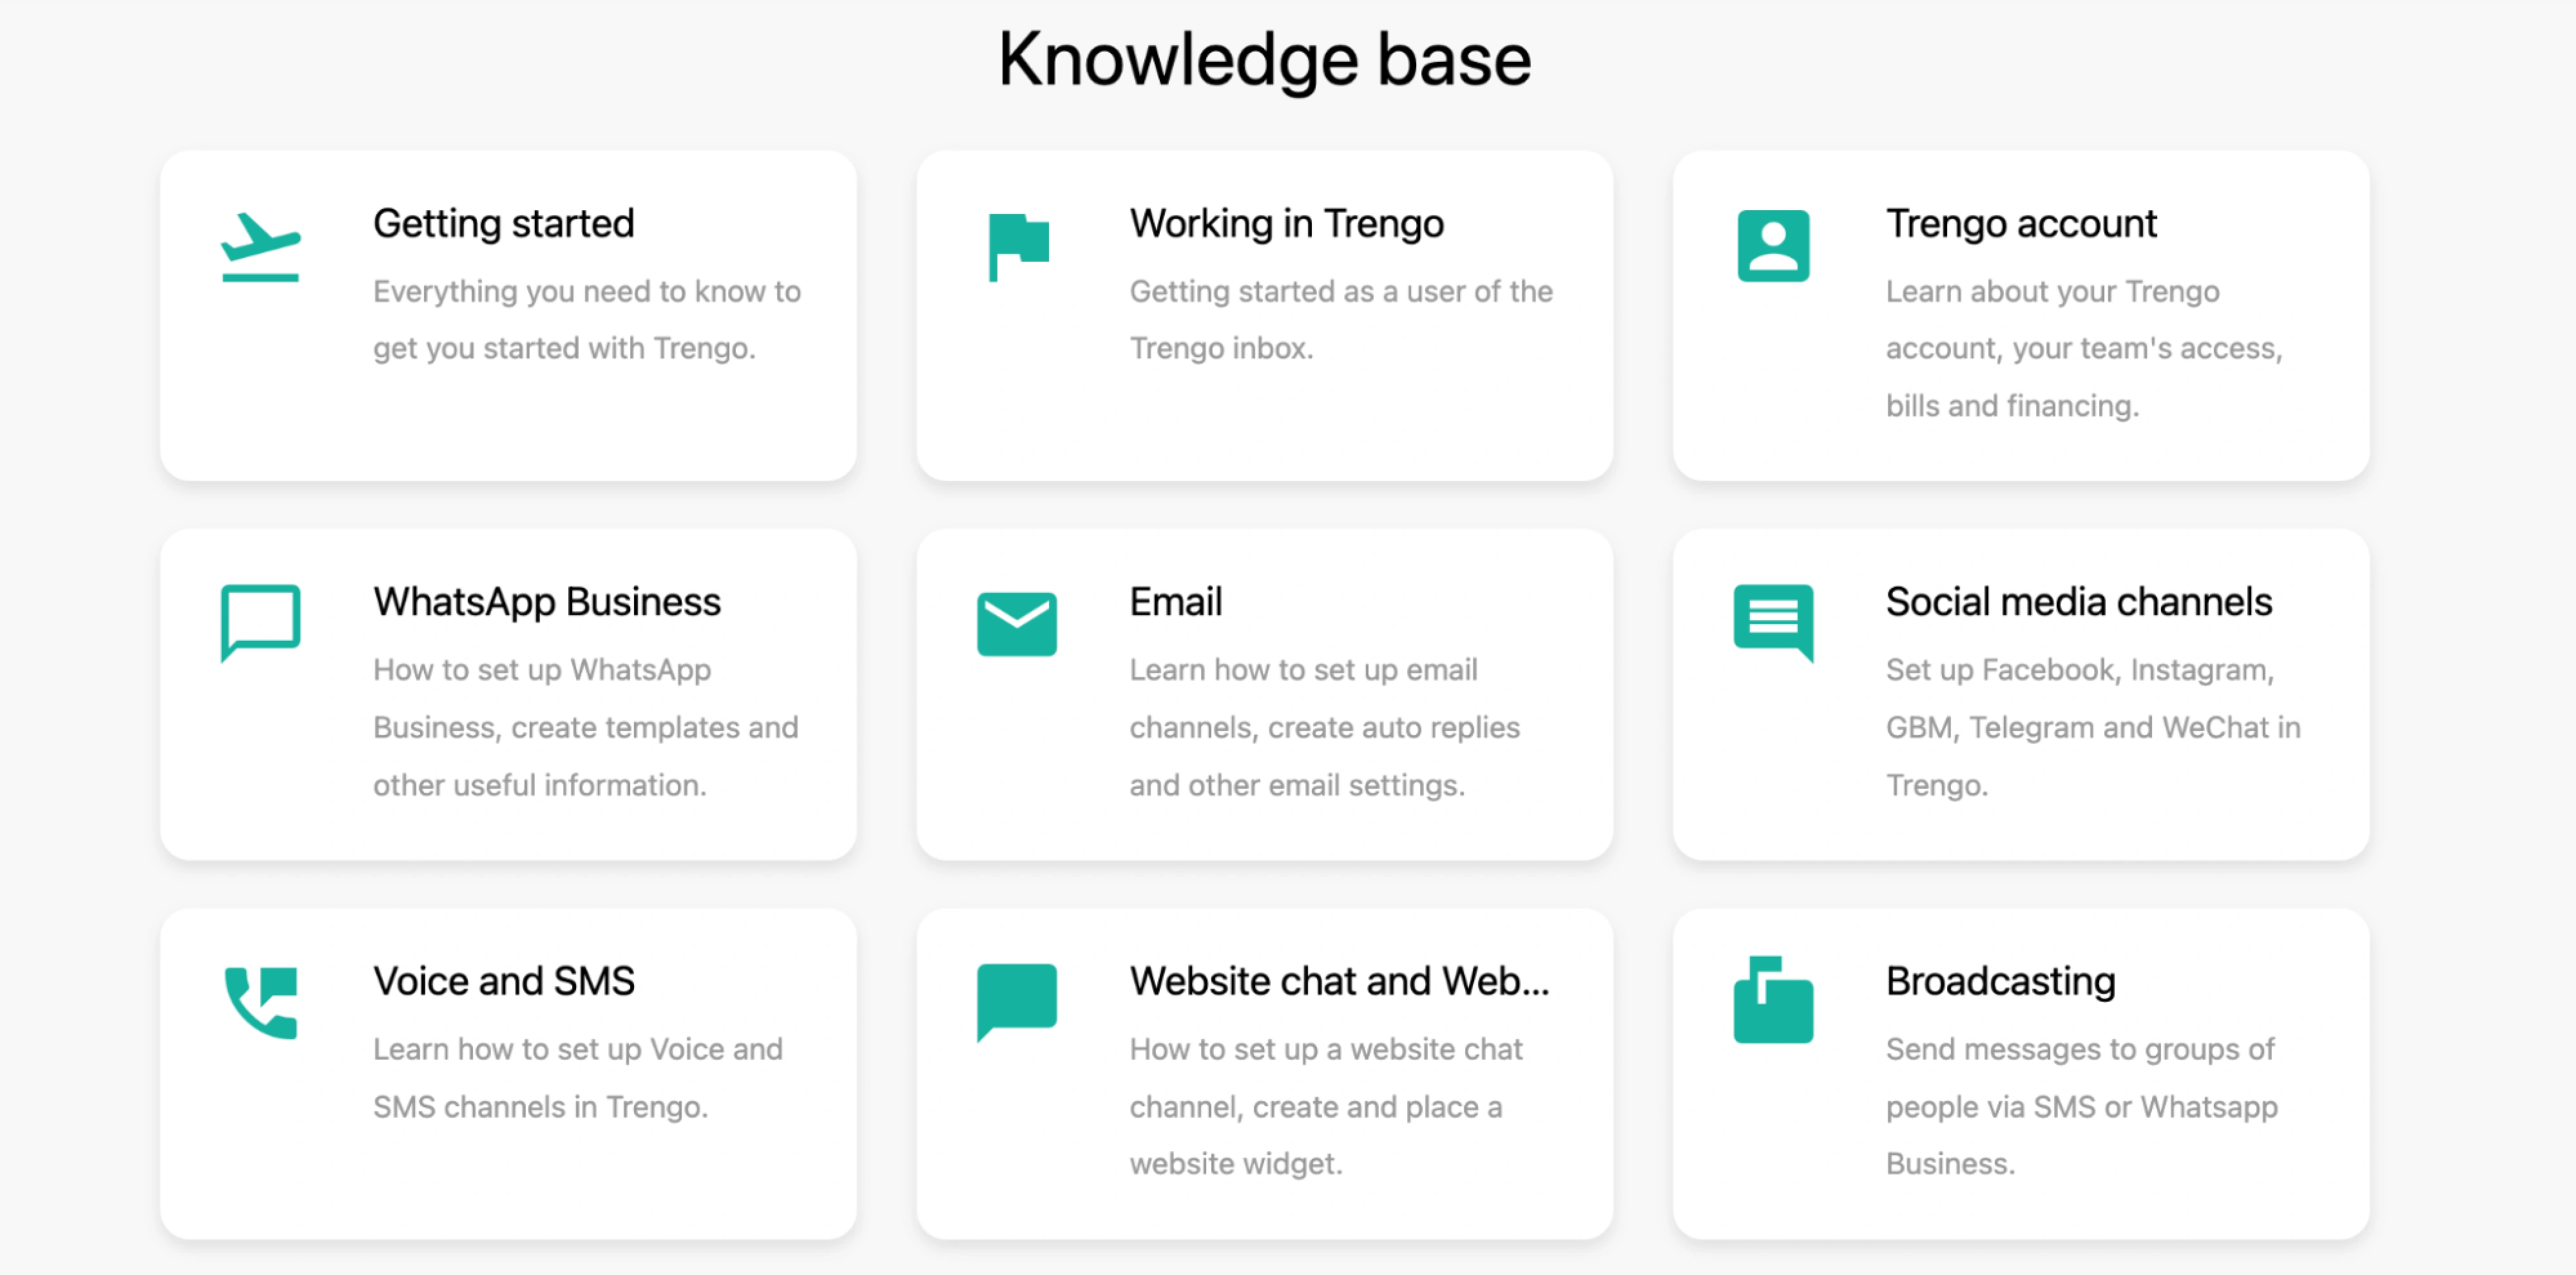Screen dimensions: 2576x1275
Task: Open the truncated Website chat and Web... title
Action: pyautogui.click(x=1339, y=981)
